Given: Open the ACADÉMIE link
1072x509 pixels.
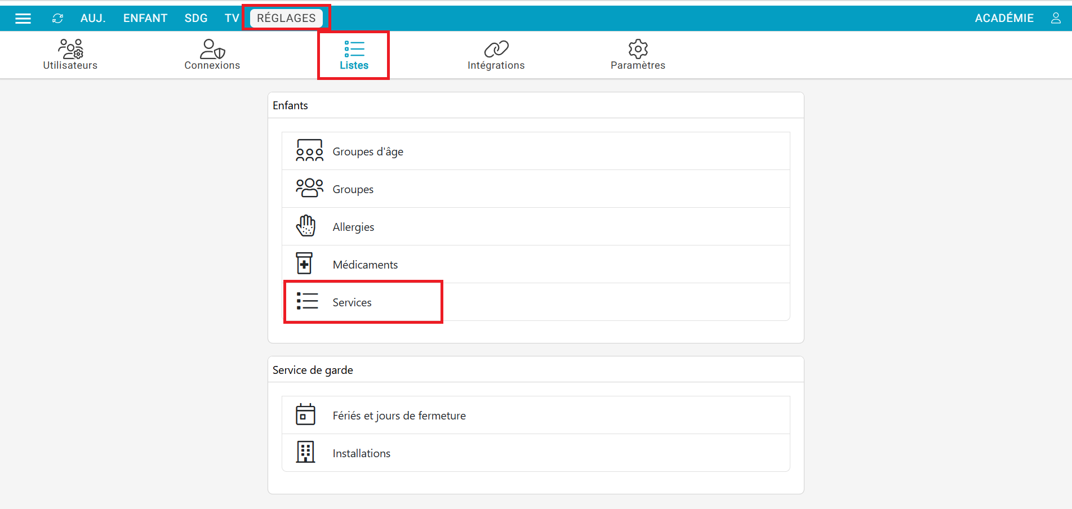Looking at the screenshot, I should click(x=1004, y=19).
